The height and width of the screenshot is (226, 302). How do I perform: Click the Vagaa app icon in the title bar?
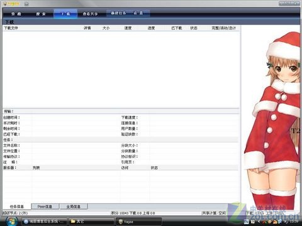pos(5,4)
